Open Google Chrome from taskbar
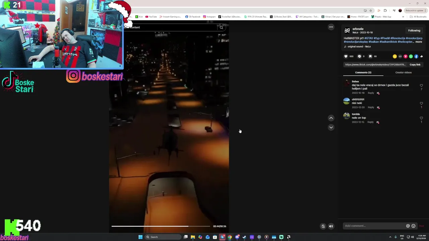The image size is (429, 241). point(230,237)
